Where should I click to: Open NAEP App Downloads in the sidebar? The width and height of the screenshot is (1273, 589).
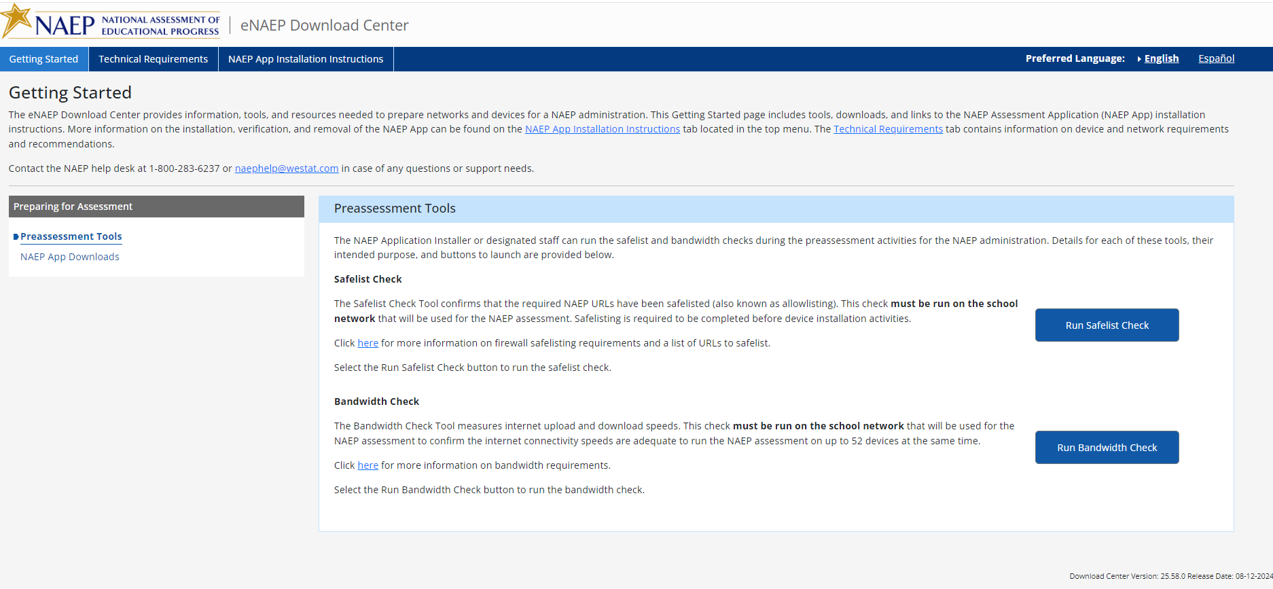point(70,257)
